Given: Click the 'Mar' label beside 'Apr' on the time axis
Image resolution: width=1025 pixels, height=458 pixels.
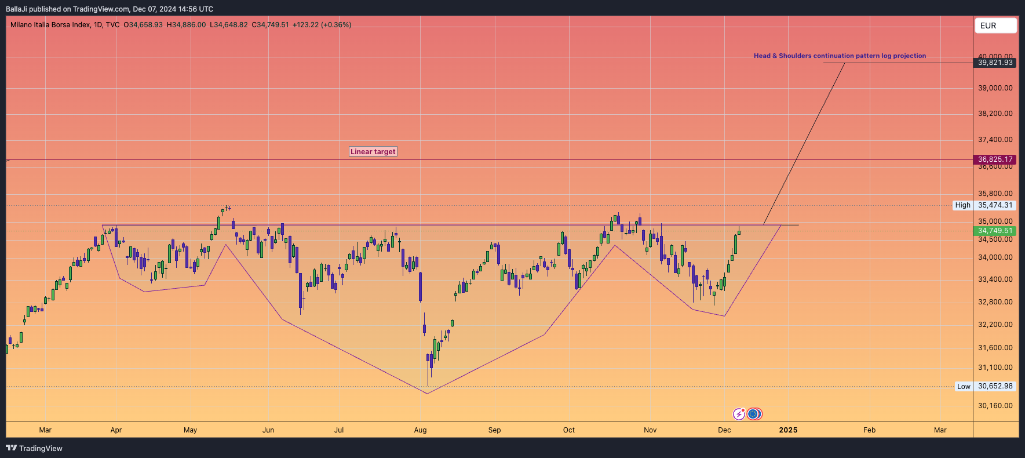Looking at the screenshot, I should point(45,430).
